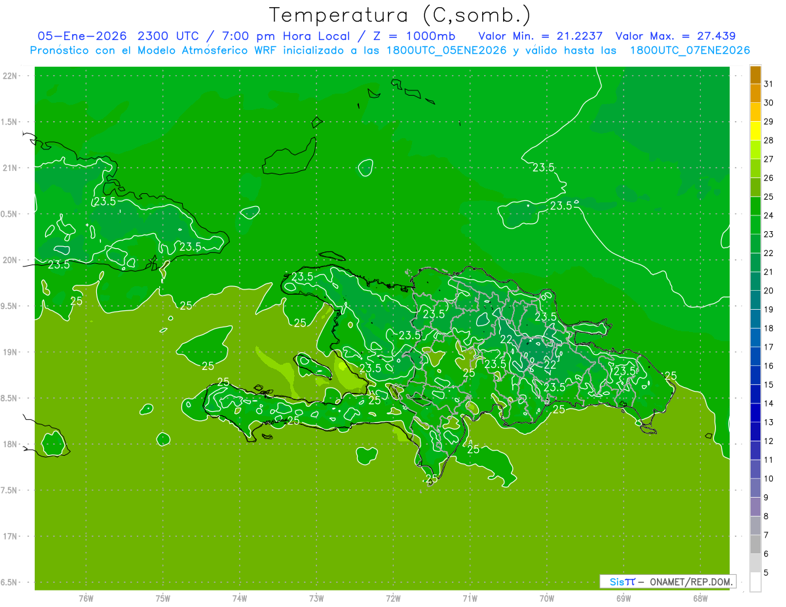The image size is (786, 607).
Task: Pick the gray swatch between 6 and 7
Action: coord(755,544)
